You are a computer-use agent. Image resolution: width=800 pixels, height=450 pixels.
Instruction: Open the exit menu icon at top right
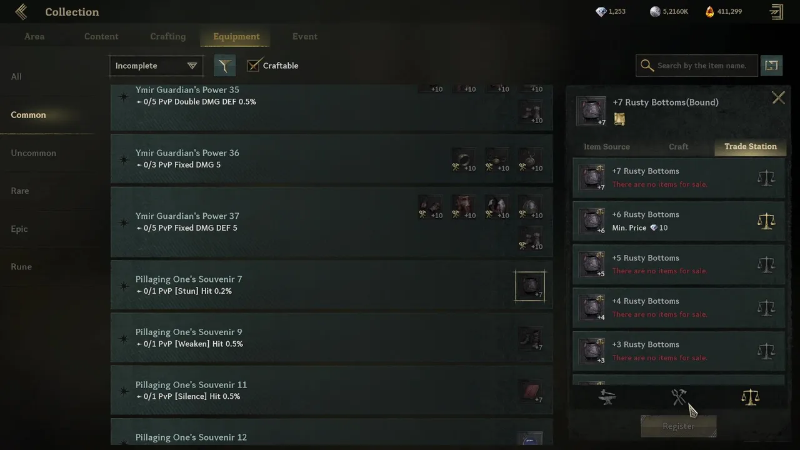point(776,12)
